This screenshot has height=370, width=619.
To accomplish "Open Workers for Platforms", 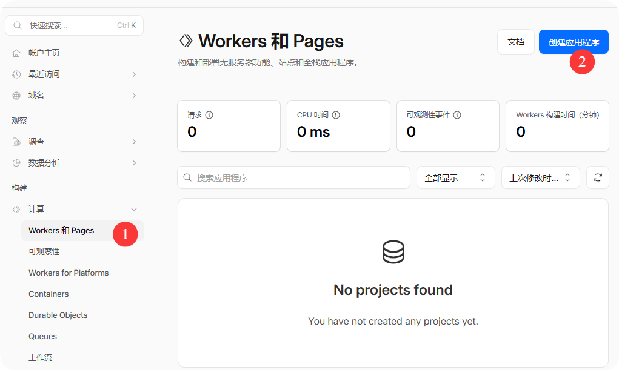I will coord(69,273).
